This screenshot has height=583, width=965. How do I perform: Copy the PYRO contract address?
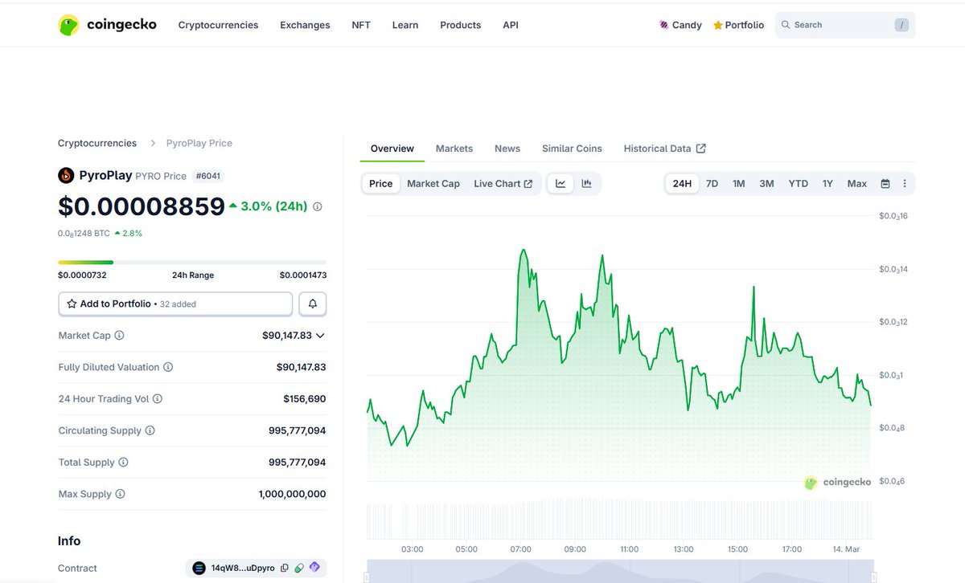[x=285, y=568]
